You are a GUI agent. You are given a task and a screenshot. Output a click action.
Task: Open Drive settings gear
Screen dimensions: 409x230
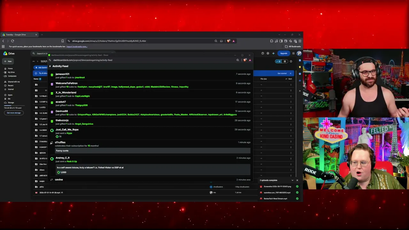click(x=268, y=53)
